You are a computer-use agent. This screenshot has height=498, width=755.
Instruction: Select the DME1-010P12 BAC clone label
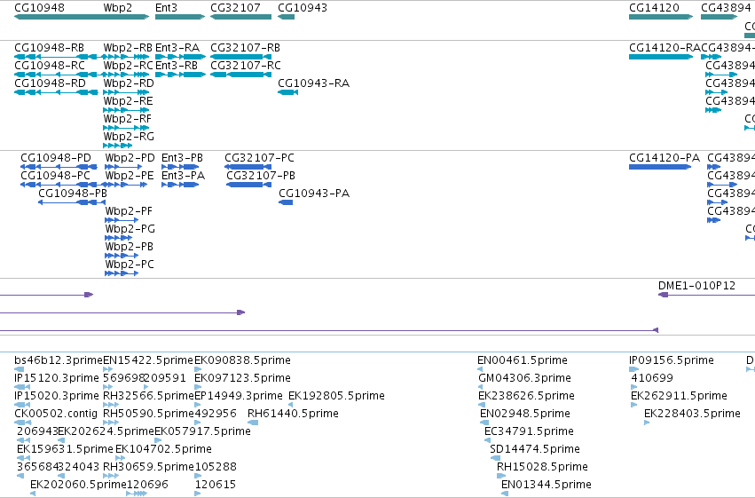[x=696, y=286]
